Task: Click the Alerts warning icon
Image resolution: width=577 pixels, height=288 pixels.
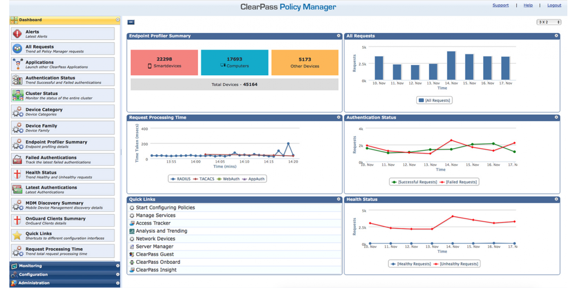Action: click(17, 34)
